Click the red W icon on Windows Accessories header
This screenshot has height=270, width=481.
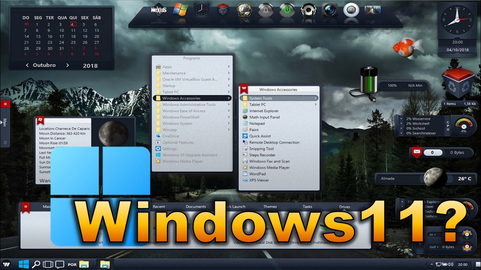click(244, 89)
